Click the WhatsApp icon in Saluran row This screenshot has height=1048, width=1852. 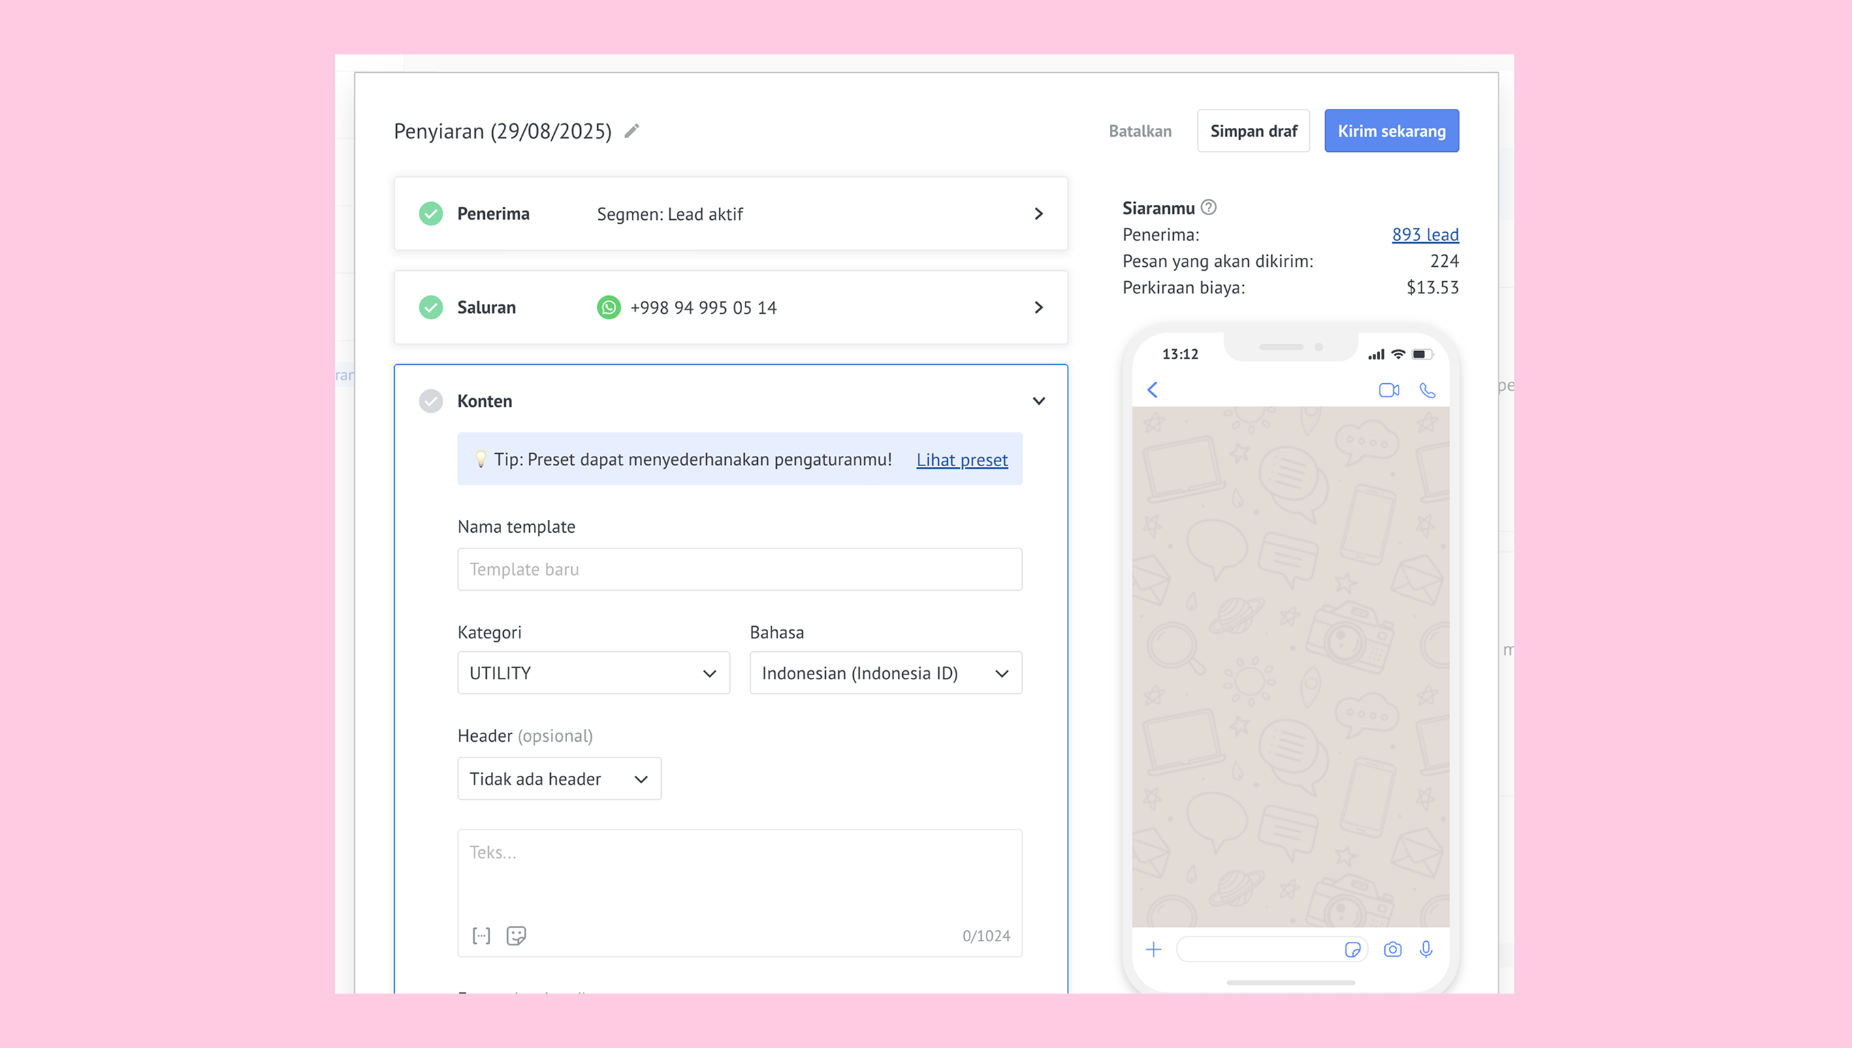click(x=609, y=308)
